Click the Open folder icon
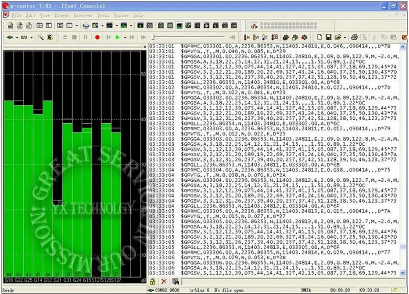The width and height of the screenshot is (409, 294). pyautogui.click(x=338, y=37)
